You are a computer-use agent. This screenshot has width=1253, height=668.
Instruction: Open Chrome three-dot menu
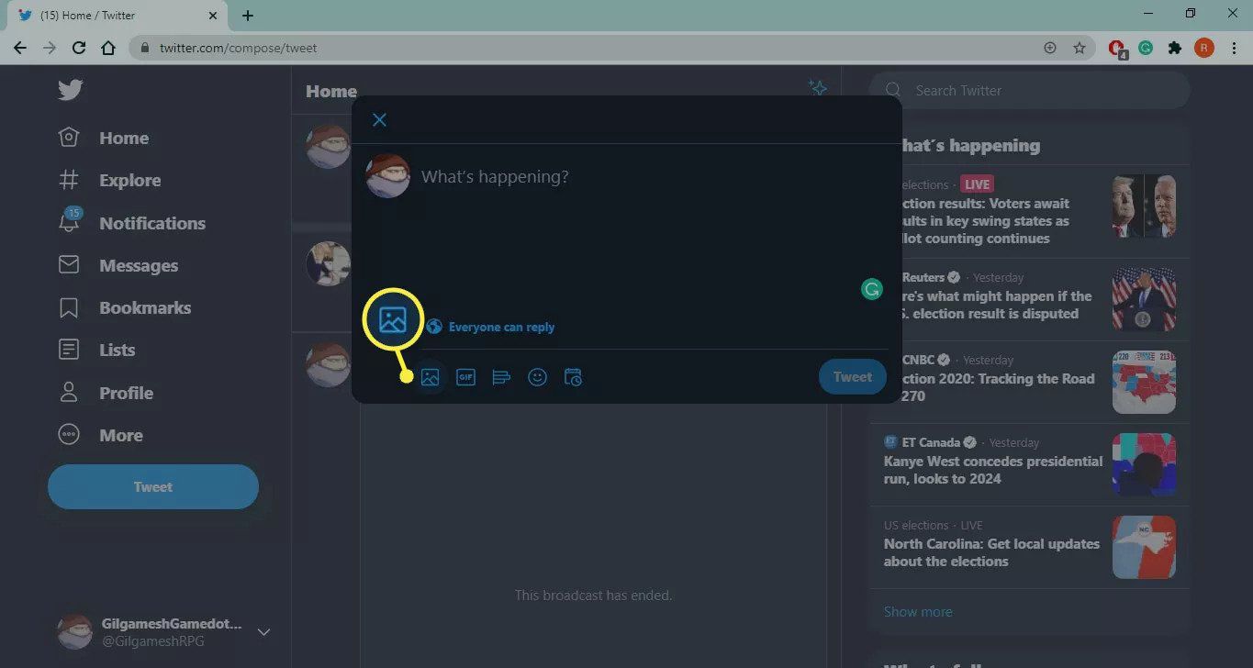[1233, 48]
